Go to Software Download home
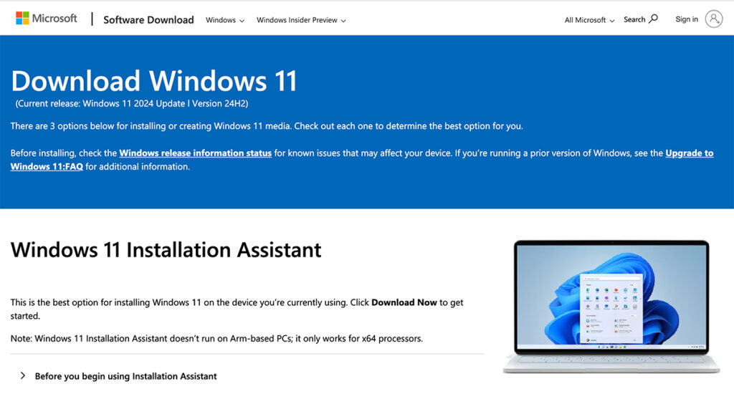 point(148,20)
